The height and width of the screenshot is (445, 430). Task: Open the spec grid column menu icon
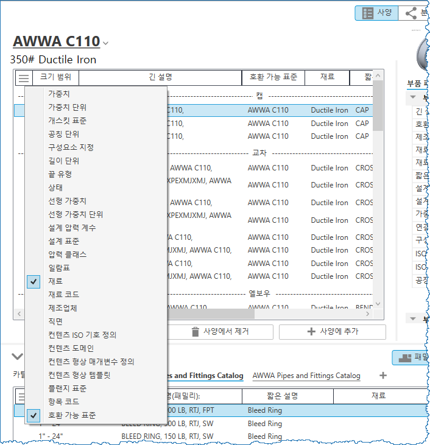(x=24, y=78)
